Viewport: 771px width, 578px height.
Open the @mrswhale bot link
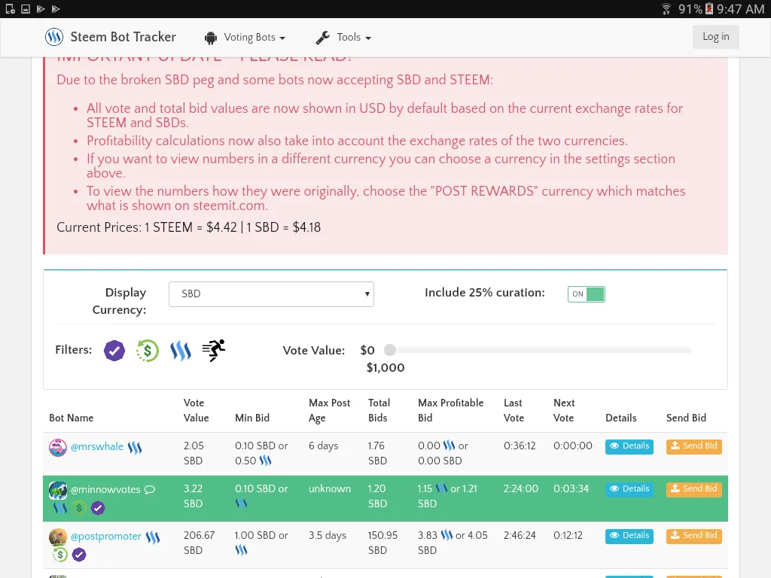pos(97,447)
